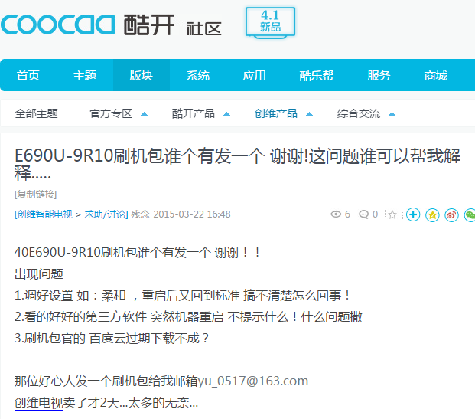Image resolution: width=475 pixels, height=419 pixels.
Task: Share post via red Weibo icon
Action: click(x=452, y=214)
